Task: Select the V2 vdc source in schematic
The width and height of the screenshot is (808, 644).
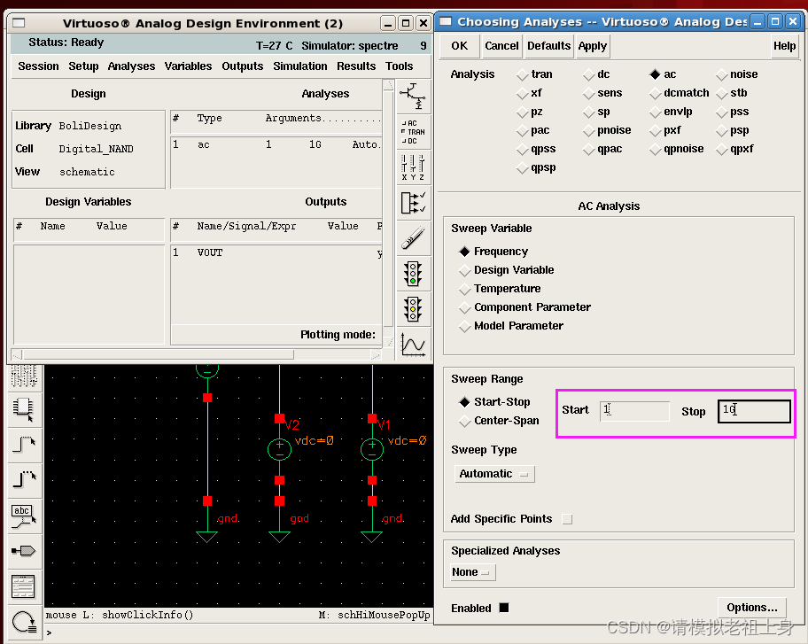Action: point(279,449)
